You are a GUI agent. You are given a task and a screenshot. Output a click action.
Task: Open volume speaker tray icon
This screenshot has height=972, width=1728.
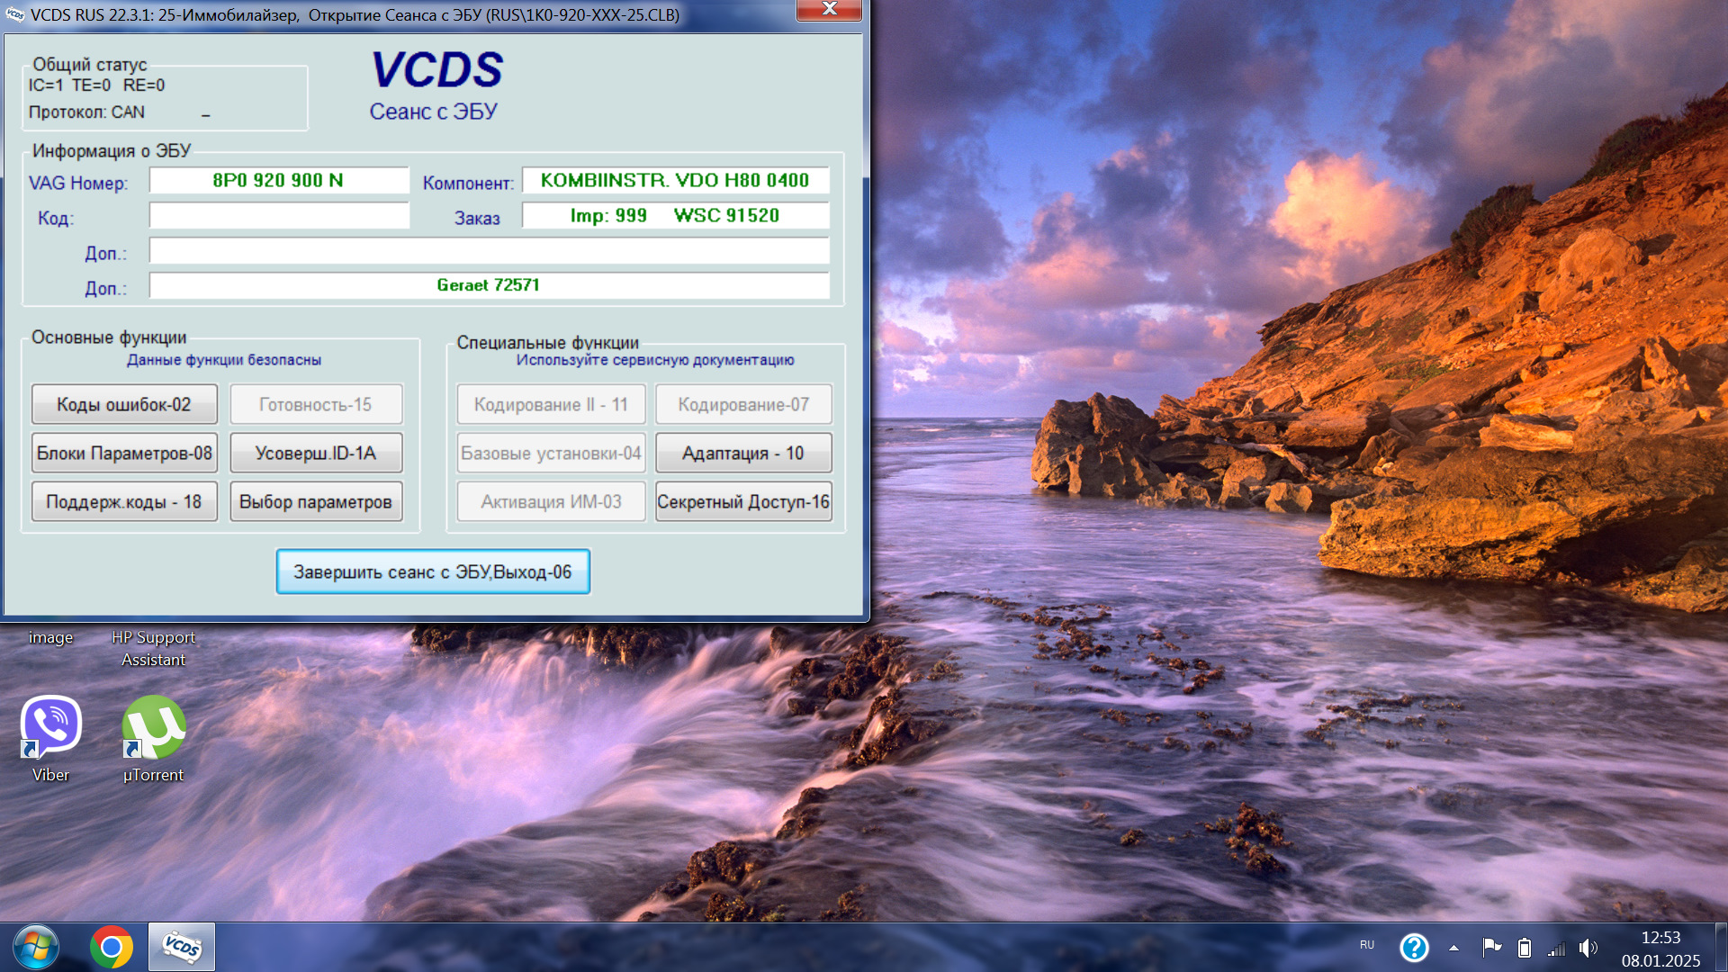[1588, 947]
